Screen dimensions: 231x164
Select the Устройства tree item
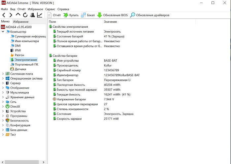(16, 111)
